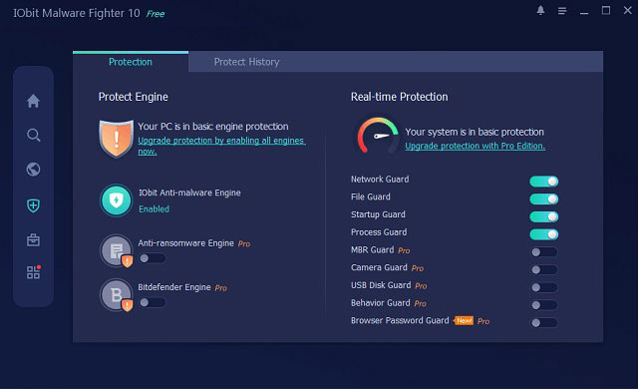Click the 'Network Guard' label
The width and height of the screenshot is (638, 389).
click(x=380, y=180)
